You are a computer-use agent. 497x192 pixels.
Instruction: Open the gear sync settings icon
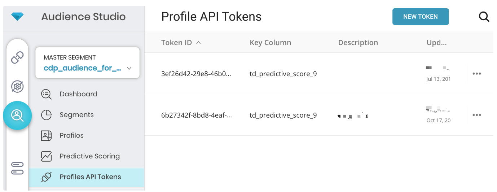coord(17,86)
